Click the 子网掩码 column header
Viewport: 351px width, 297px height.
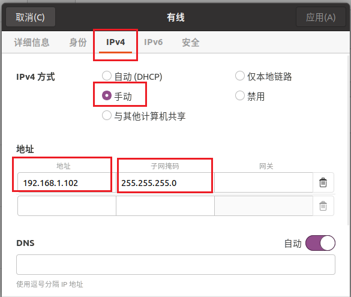165,166
